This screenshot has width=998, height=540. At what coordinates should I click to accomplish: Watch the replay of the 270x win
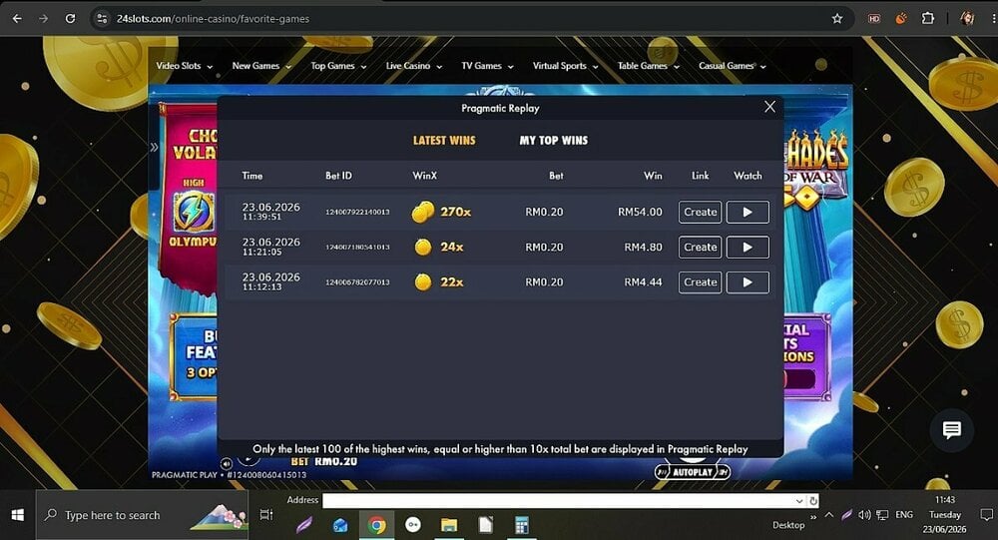748,212
